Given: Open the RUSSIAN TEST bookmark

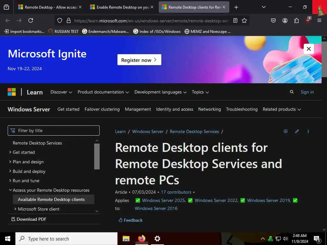Looking at the screenshot, I should (63, 32).
